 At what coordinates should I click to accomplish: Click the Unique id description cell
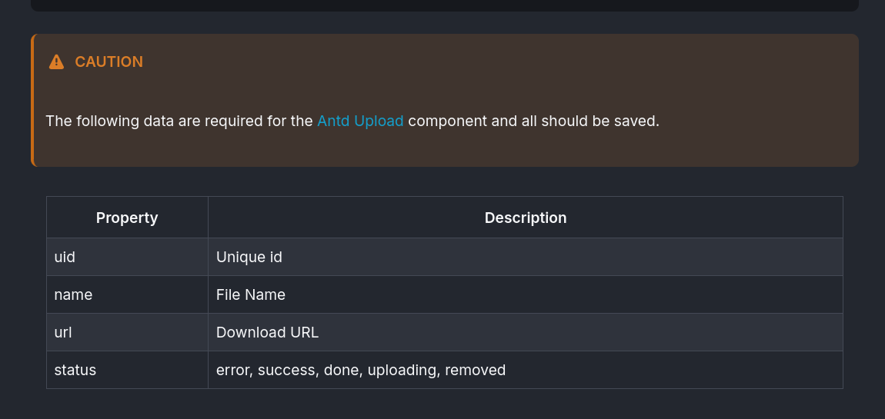click(526, 257)
